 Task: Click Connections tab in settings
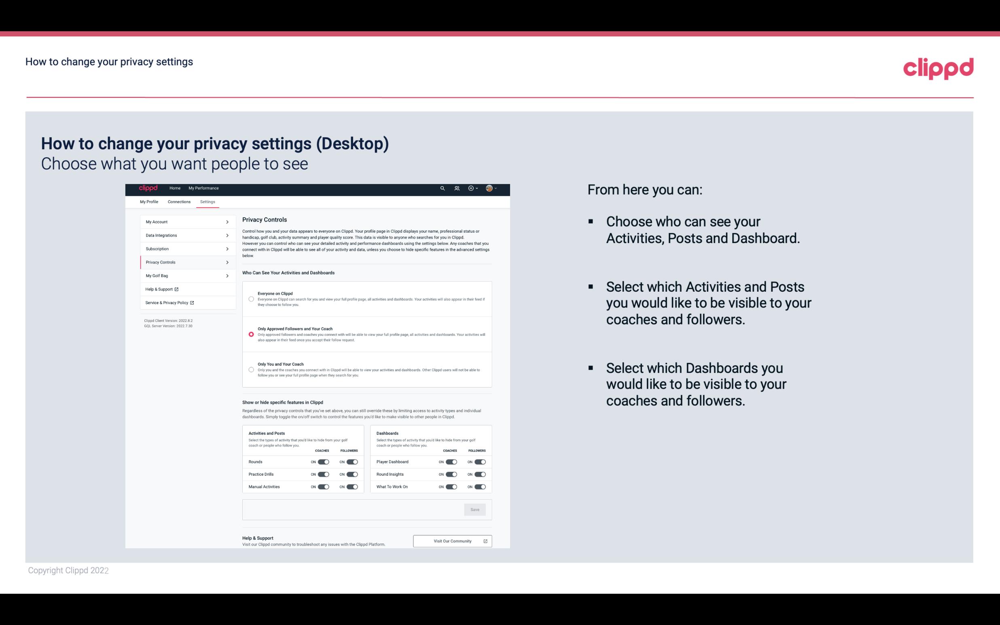pyautogui.click(x=178, y=201)
